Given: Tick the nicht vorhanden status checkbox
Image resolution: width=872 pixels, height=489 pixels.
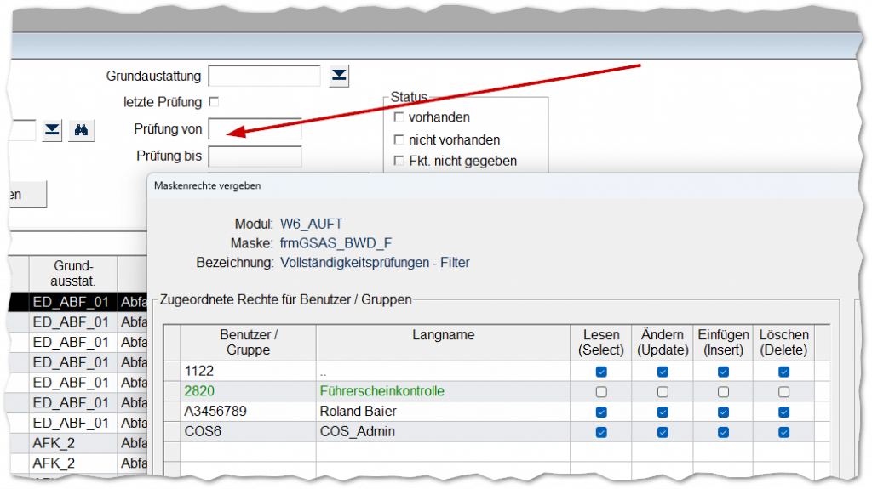Looking at the screenshot, I should pos(399,139).
